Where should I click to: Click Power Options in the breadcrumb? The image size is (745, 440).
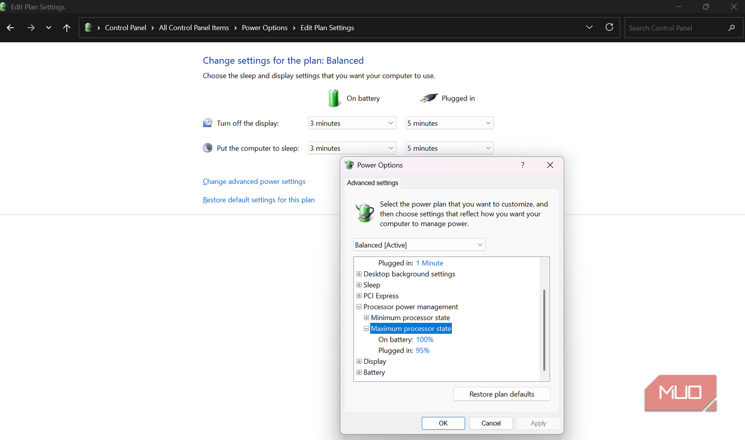[x=265, y=28]
